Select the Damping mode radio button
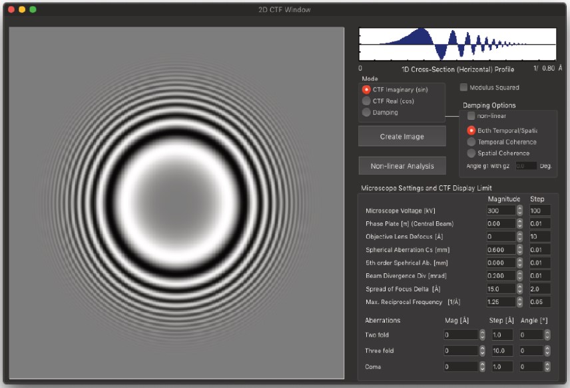Screen dimensions: 570x388 coord(366,112)
